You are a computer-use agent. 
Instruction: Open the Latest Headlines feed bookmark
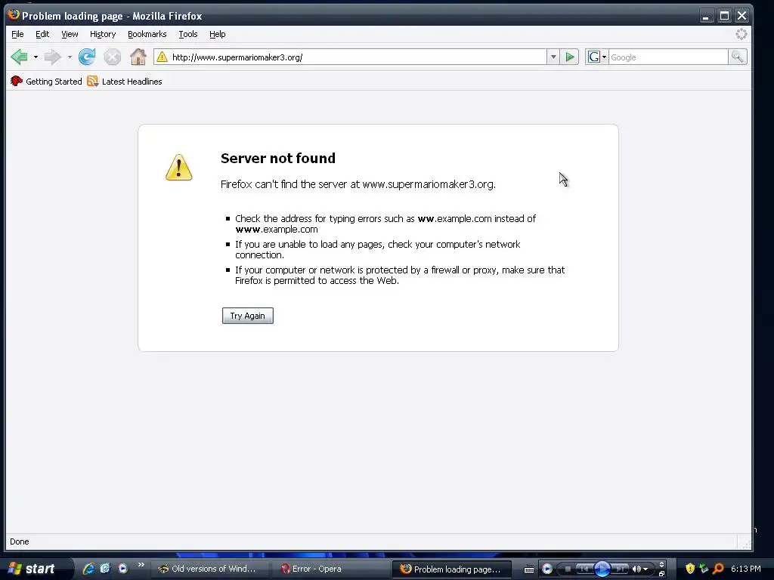[125, 82]
